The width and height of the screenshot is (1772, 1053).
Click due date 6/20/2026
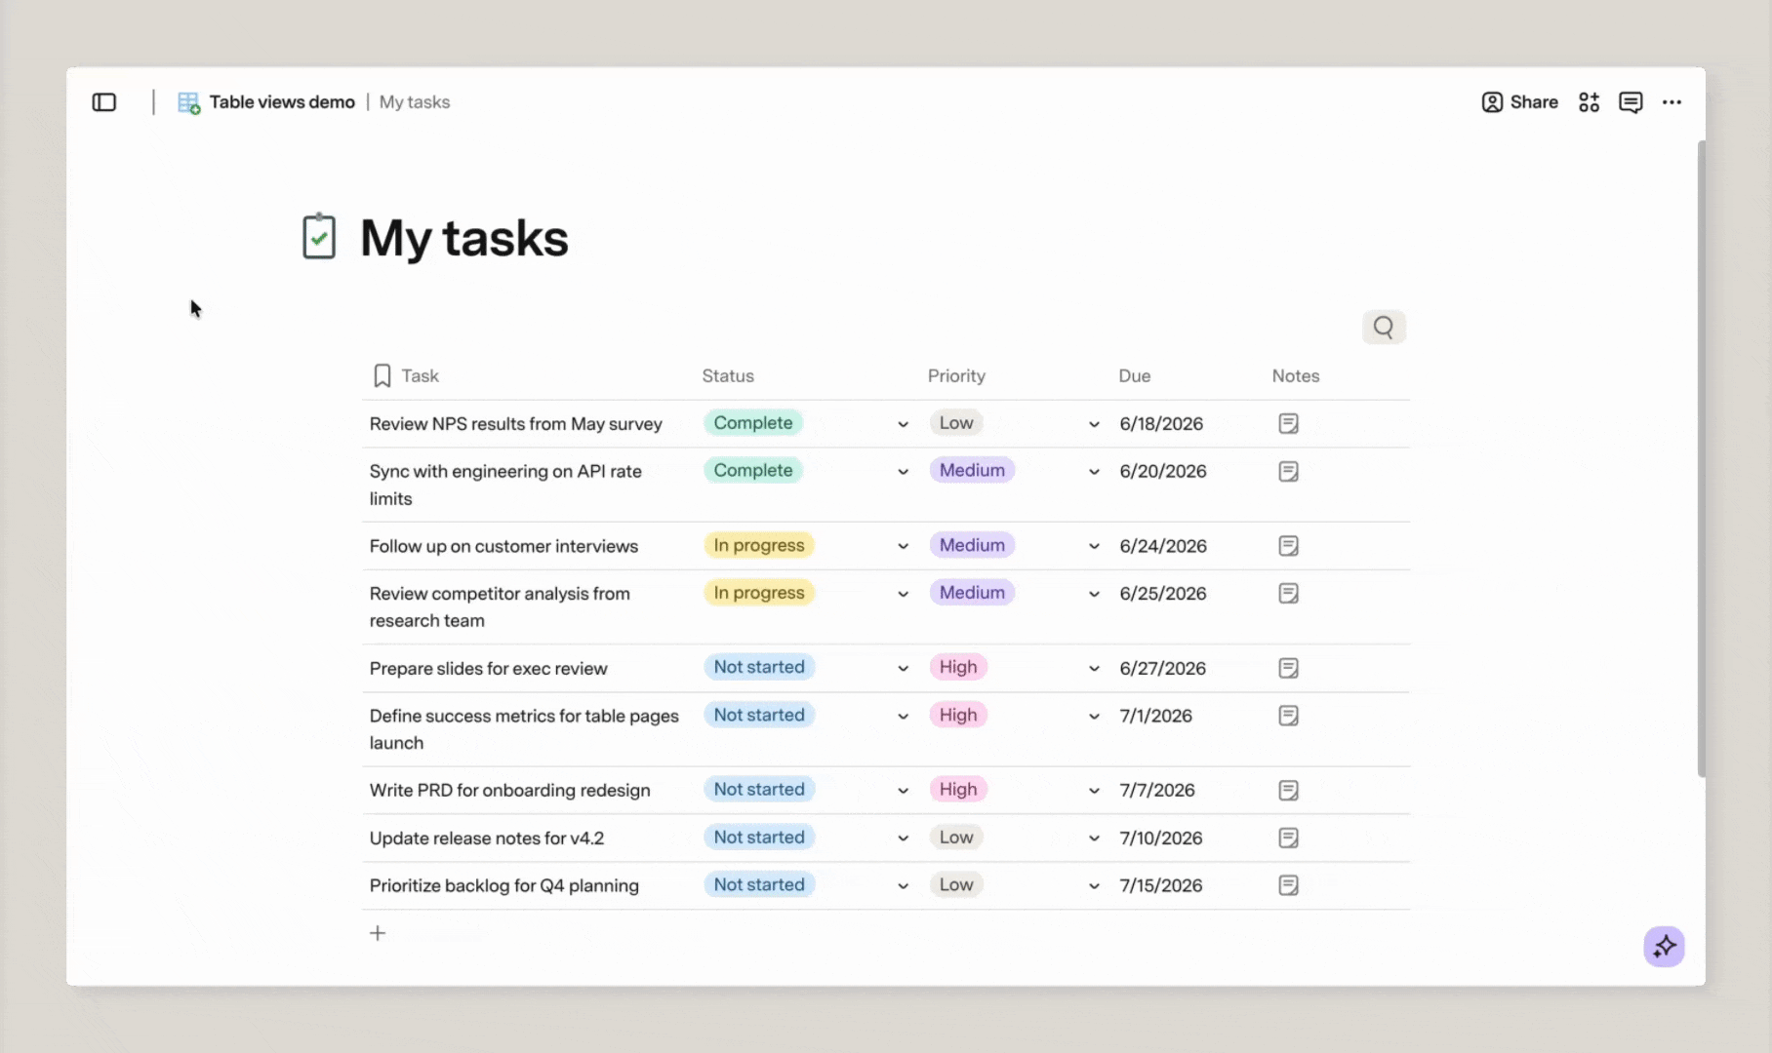(1163, 472)
